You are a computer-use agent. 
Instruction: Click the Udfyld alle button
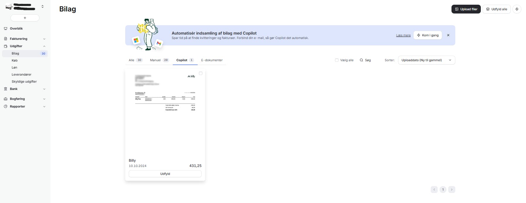(x=497, y=9)
